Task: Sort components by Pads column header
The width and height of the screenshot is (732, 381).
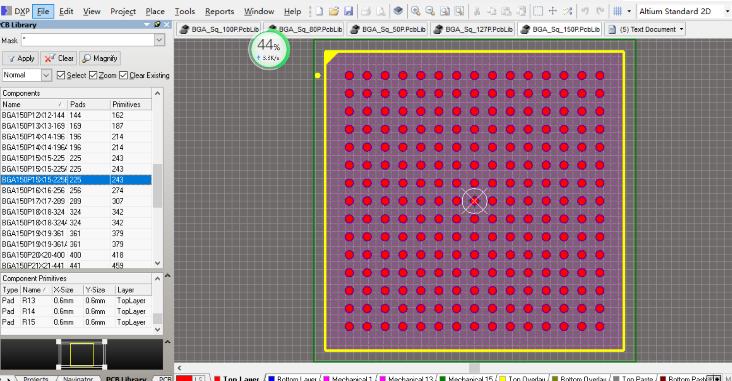Action: [x=88, y=104]
